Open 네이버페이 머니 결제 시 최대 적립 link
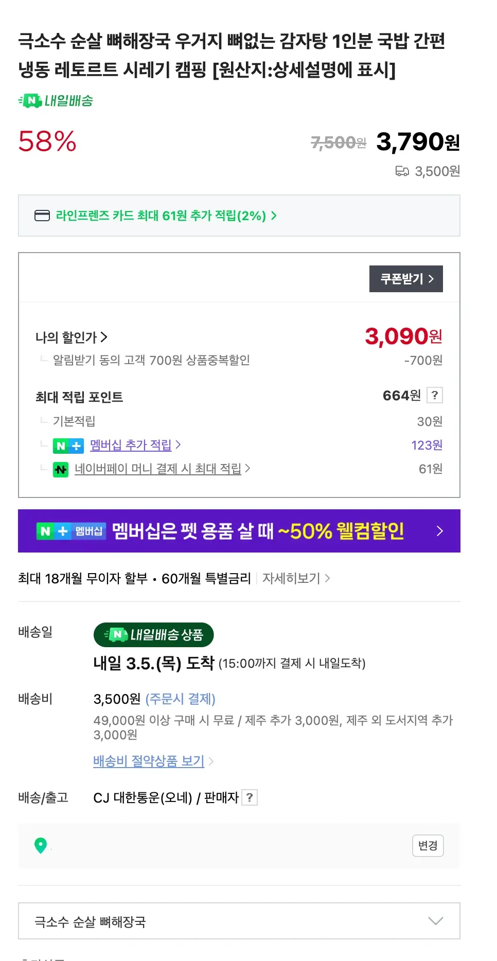This screenshot has width=497, height=961. [x=158, y=469]
